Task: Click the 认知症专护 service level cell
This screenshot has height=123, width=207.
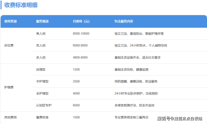Action: (x=44, y=105)
